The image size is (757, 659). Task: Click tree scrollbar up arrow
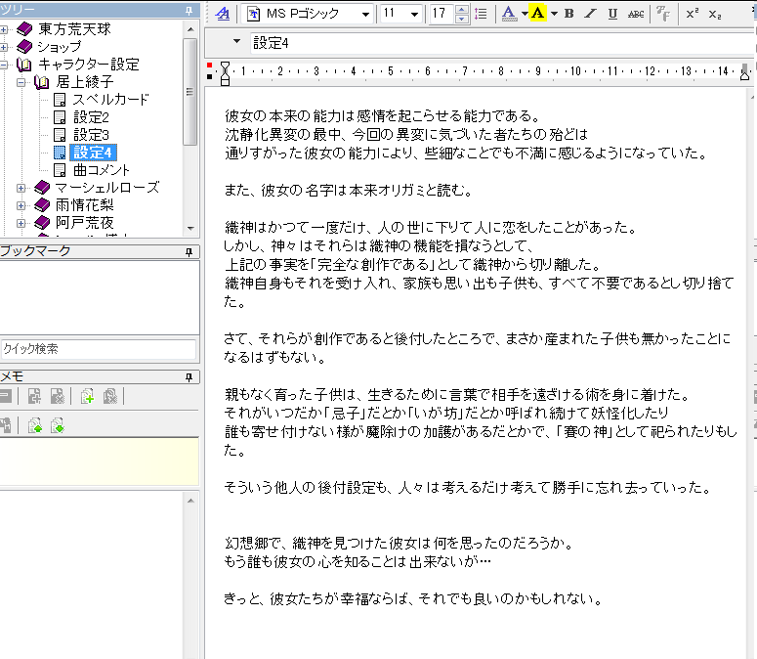pyautogui.click(x=190, y=29)
